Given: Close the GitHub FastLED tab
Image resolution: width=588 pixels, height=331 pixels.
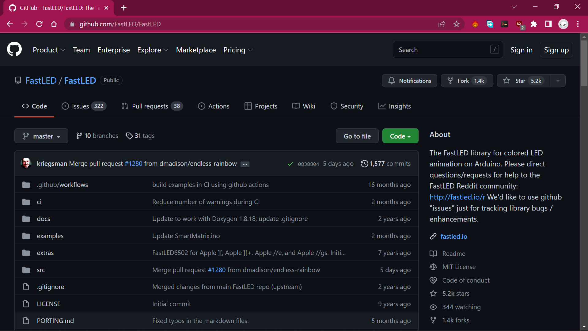Looking at the screenshot, I should coord(106,8).
